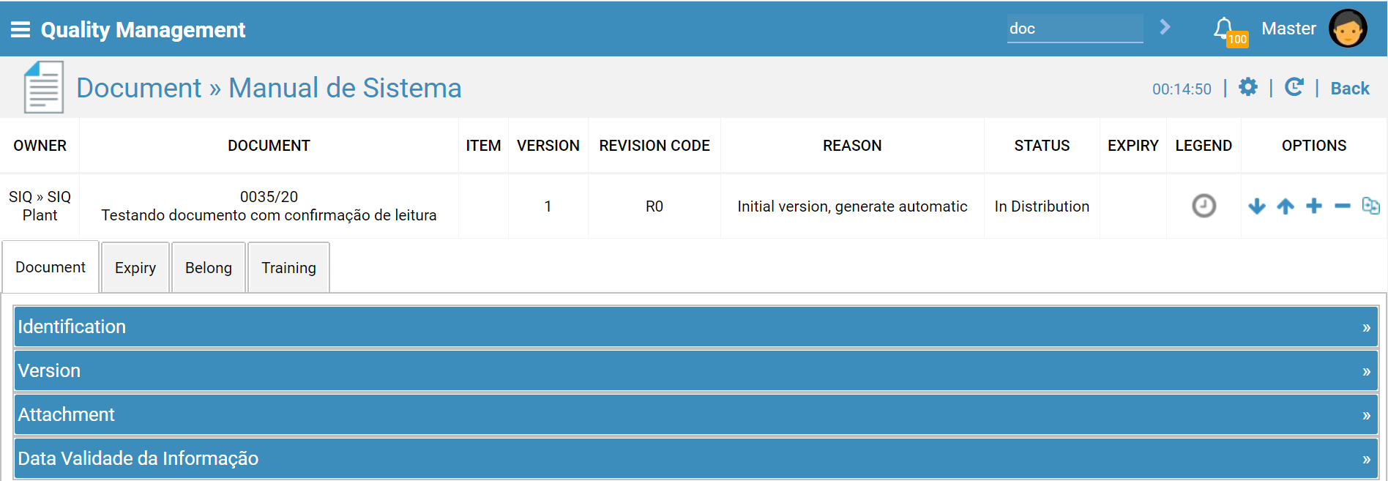This screenshot has width=1388, height=481.
Task: Click the ITEM column header
Action: pyautogui.click(x=484, y=146)
